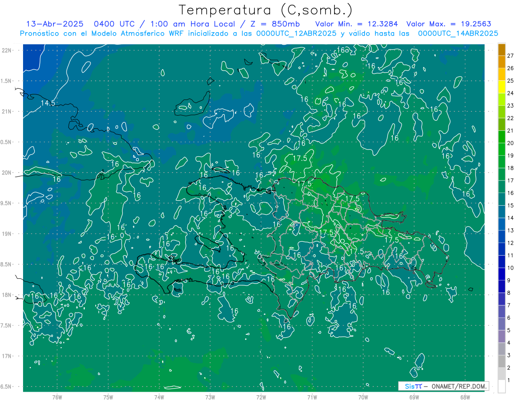
Task: Click color scale value "26"
Action: [x=511, y=68]
